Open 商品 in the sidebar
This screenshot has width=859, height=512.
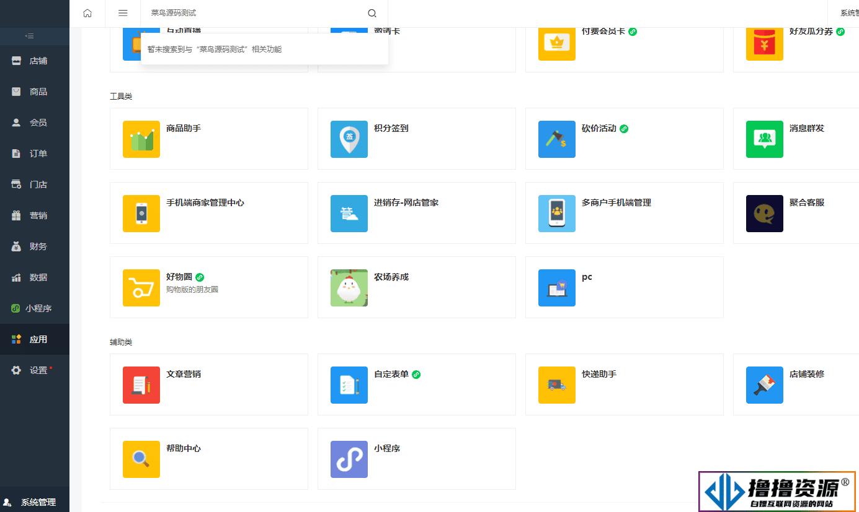35,92
